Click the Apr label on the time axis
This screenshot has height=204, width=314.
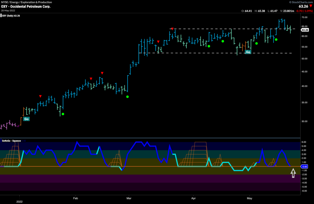pyautogui.click(x=193, y=198)
